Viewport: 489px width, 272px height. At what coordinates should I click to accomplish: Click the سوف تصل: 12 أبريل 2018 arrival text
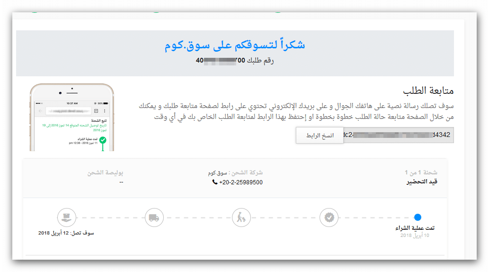(x=66, y=233)
